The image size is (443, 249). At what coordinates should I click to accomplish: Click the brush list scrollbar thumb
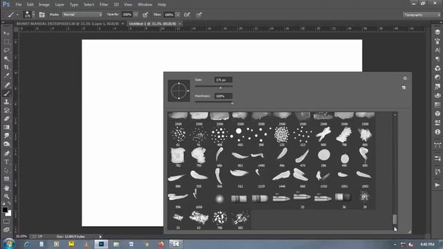click(x=395, y=219)
